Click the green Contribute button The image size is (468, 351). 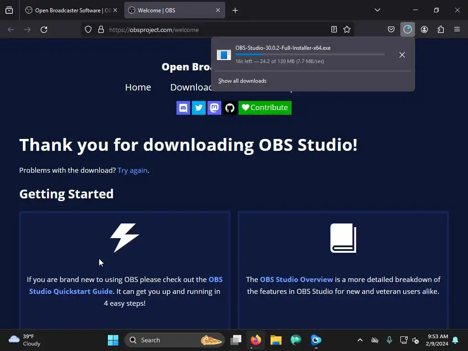[265, 108]
